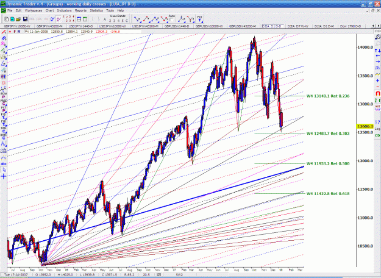The image size is (381, 278).
Task: Open the Tools menu
Action: point(110,10)
